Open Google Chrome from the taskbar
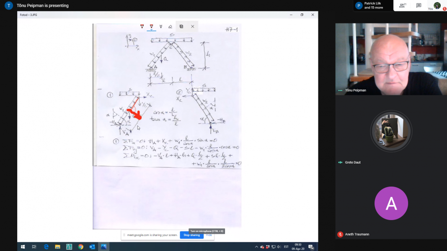The image size is (447, 251). (x=80, y=247)
